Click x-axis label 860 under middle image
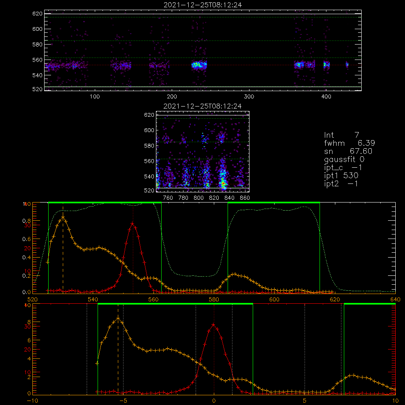The width and height of the screenshot is (405, 405). pos(245,198)
